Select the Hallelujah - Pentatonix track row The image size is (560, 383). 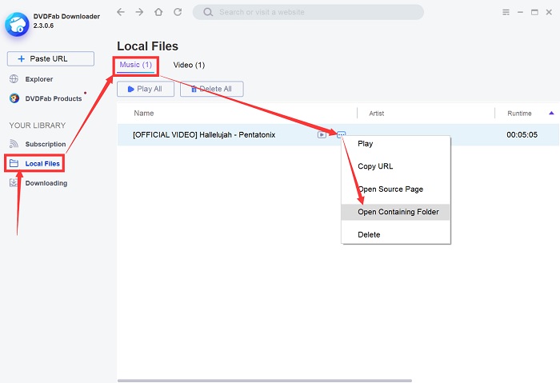(x=338, y=134)
